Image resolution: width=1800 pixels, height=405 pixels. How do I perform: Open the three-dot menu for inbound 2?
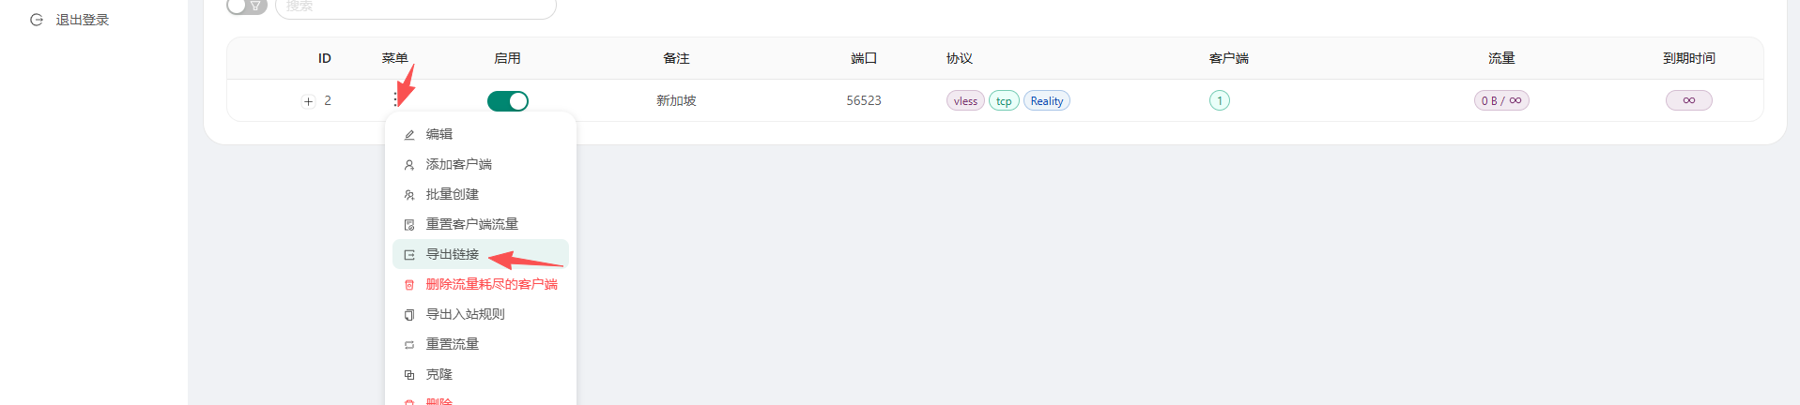[x=395, y=99]
